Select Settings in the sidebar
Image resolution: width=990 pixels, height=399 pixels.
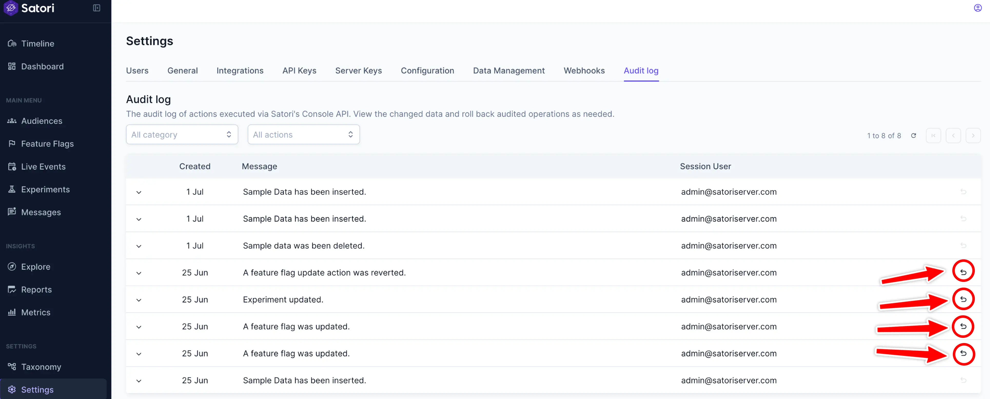point(54,389)
